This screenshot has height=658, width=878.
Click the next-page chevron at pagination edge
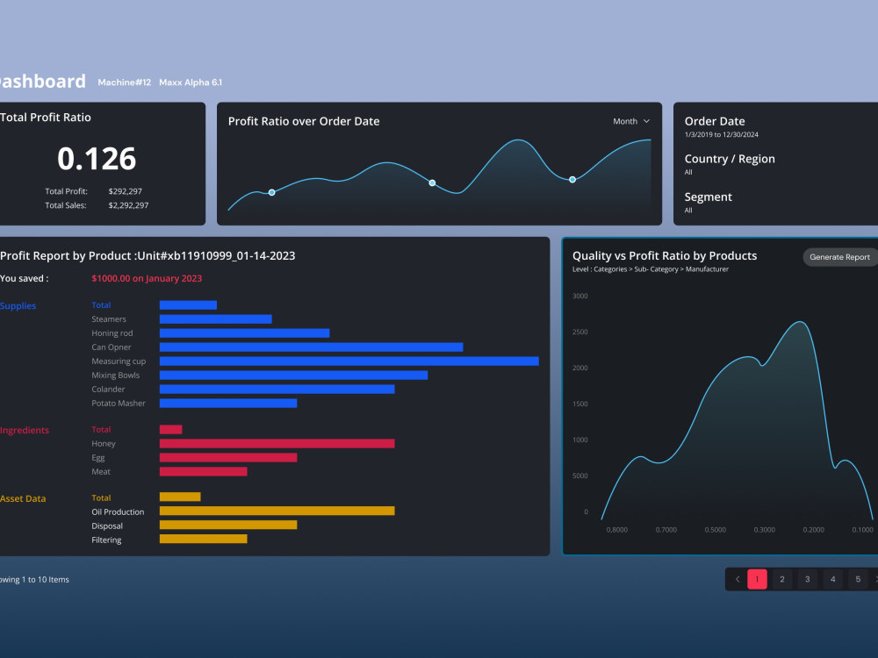pos(874,579)
